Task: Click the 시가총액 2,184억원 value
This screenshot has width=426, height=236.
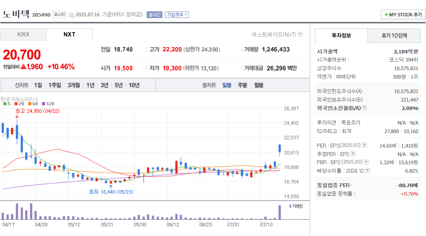Action: coord(406,51)
